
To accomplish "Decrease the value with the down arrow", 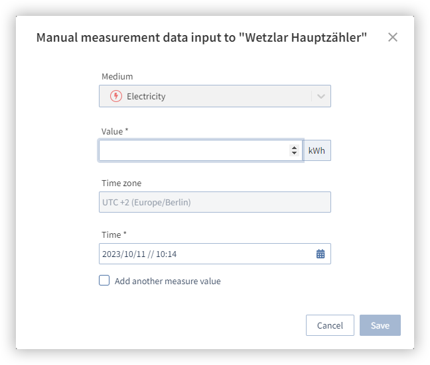I will tap(294, 153).
